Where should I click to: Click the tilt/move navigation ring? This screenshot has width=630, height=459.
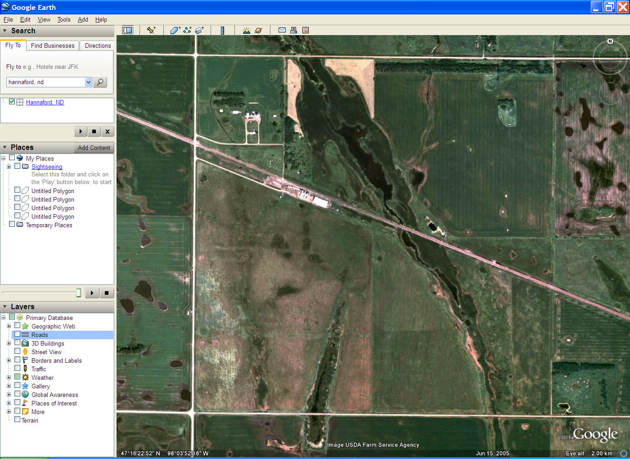click(610, 94)
